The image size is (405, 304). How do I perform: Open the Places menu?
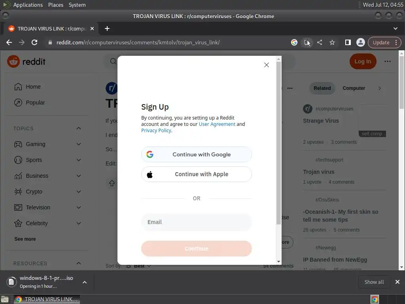tap(55, 5)
